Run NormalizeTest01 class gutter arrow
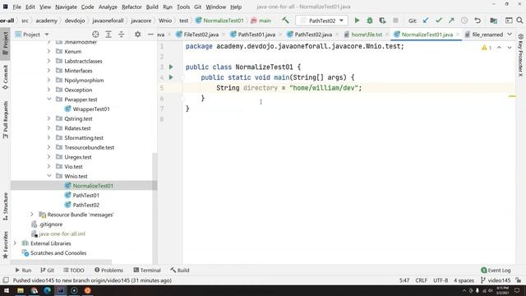This screenshot has width=526, height=296. [x=171, y=67]
